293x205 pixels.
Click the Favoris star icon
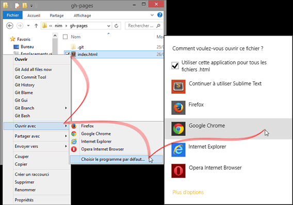12,39
